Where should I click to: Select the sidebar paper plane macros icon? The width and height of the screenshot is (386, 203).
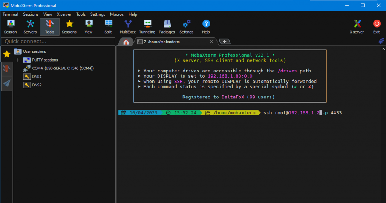tap(7, 83)
